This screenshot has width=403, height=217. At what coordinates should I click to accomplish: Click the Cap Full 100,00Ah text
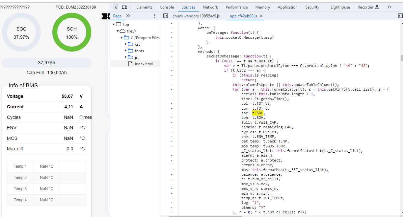46,73
